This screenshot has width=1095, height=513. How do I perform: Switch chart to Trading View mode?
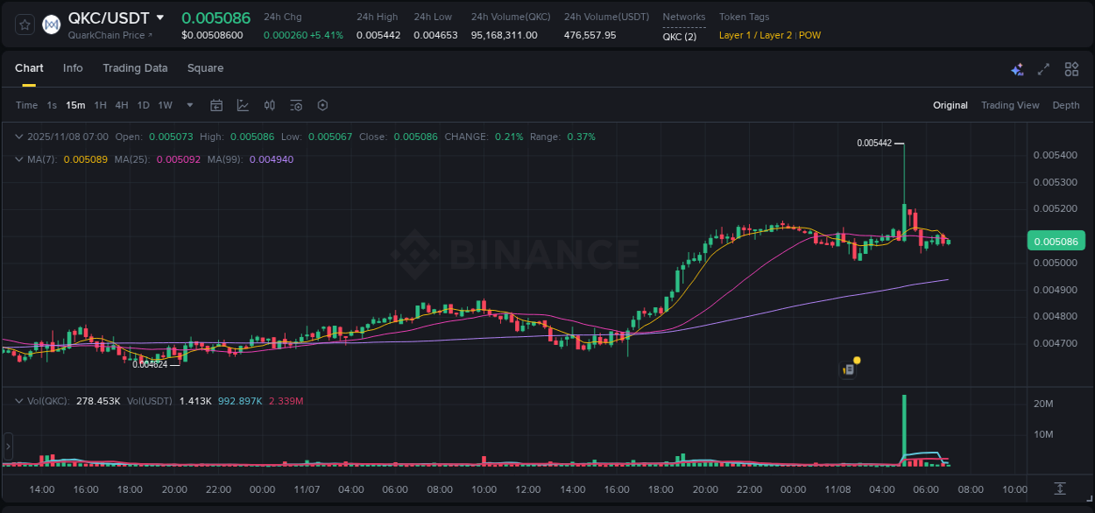(1010, 105)
